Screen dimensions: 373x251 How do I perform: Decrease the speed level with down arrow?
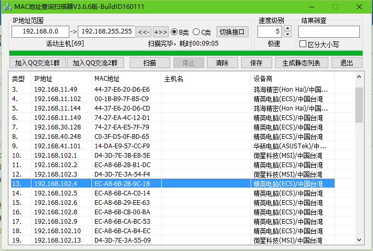pyautogui.click(x=288, y=35)
